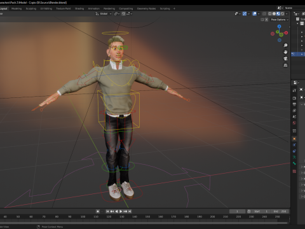Open the scene browse icon dropdown

(x=280, y=8)
